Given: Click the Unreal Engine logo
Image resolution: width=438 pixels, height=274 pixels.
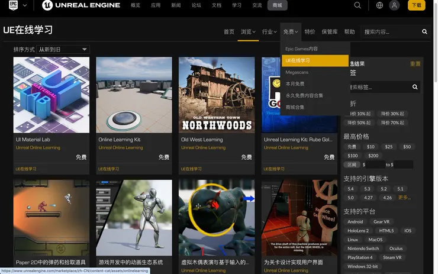Looking at the screenshot, I should 81,5.
